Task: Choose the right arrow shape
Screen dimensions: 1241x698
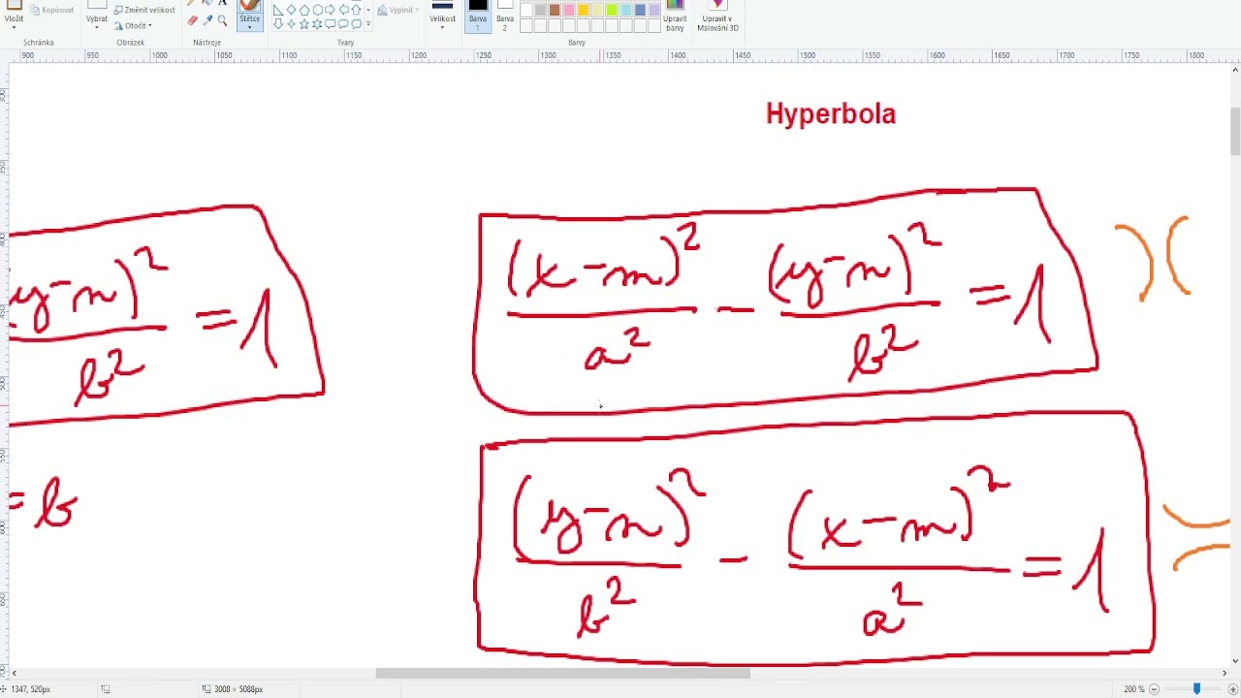Action: [330, 10]
